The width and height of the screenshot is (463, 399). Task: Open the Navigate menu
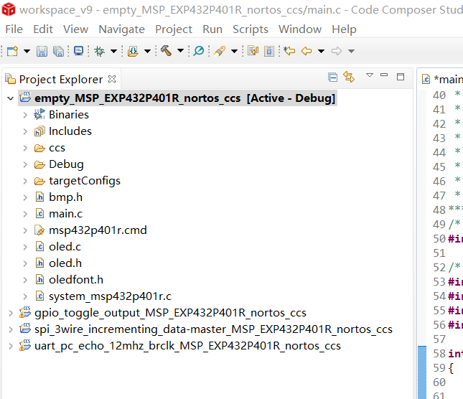(121, 29)
